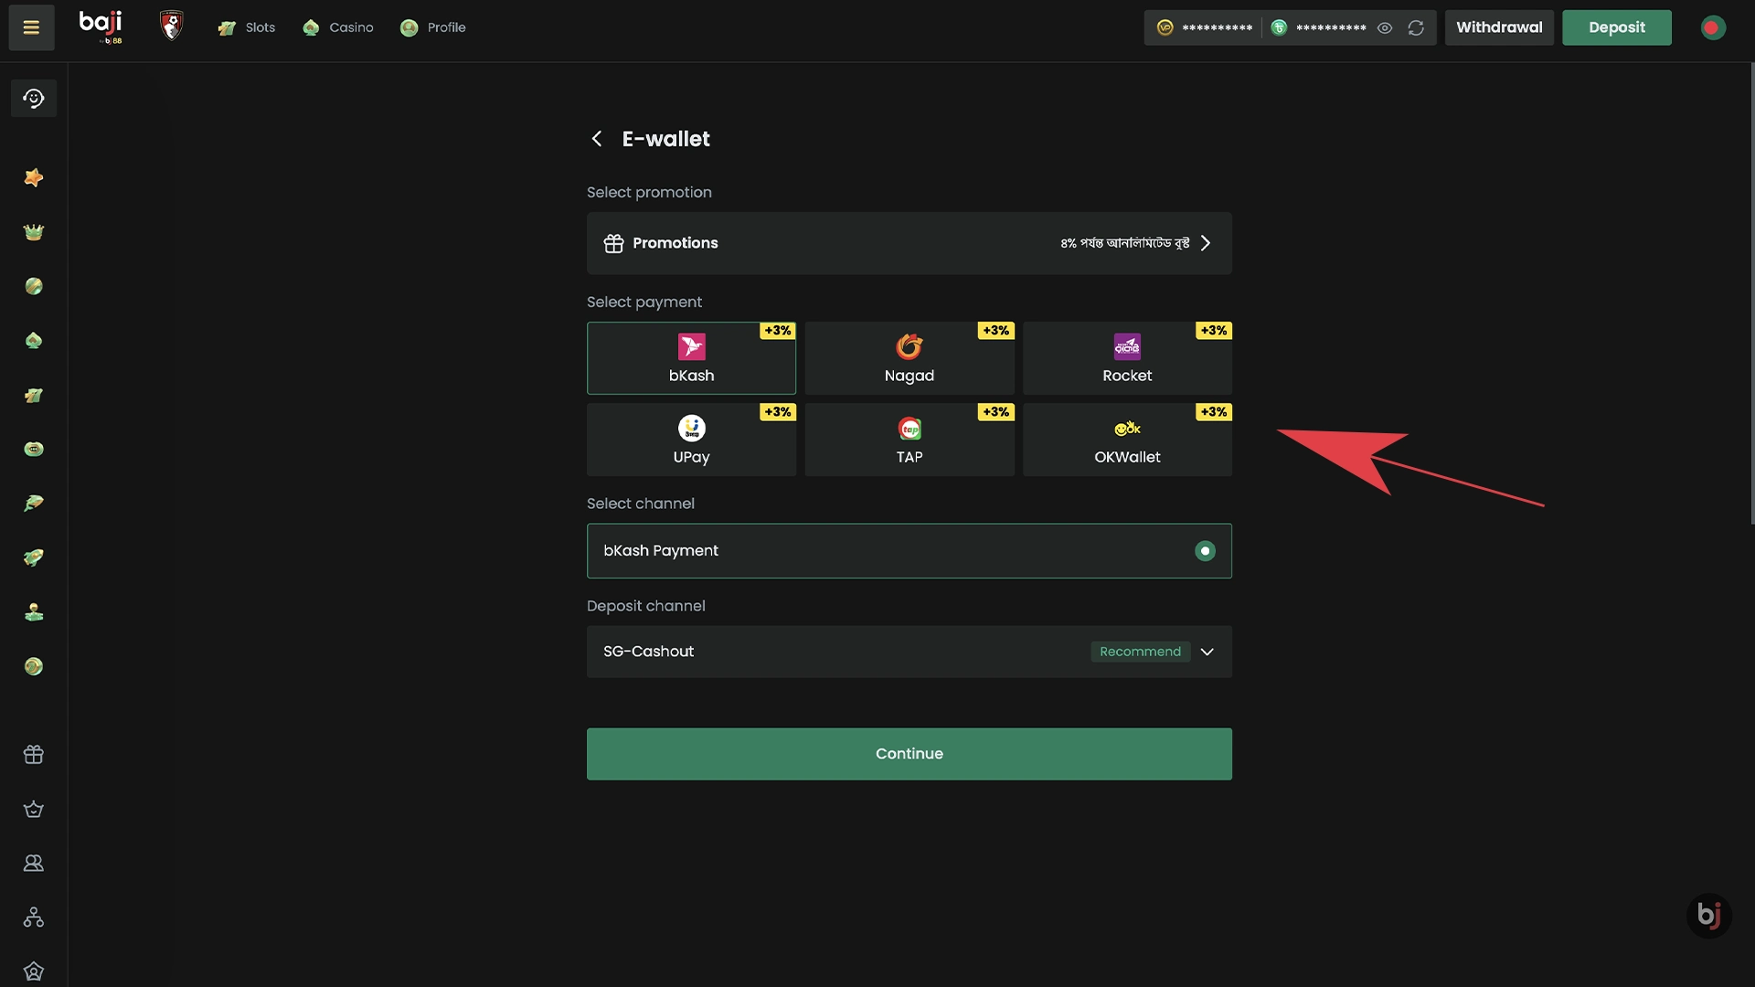
Task: Select TAP payment method
Action: pyautogui.click(x=909, y=440)
